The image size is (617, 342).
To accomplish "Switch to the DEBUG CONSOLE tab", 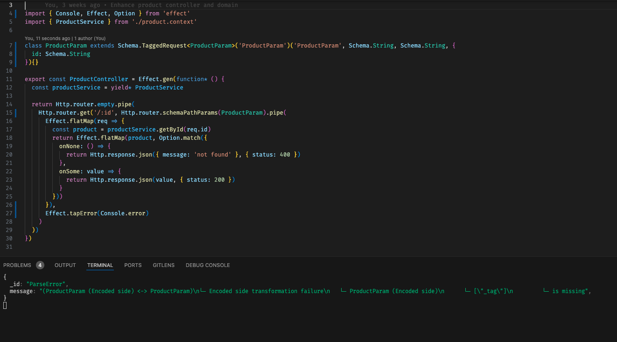I will [208, 265].
